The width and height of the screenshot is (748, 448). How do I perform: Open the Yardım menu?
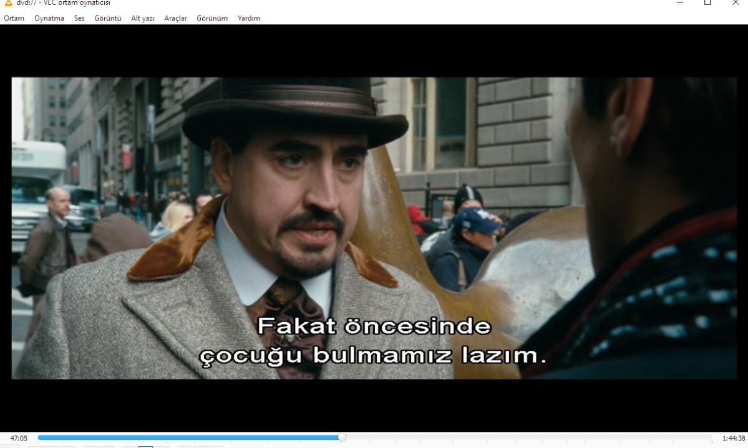pyautogui.click(x=249, y=18)
